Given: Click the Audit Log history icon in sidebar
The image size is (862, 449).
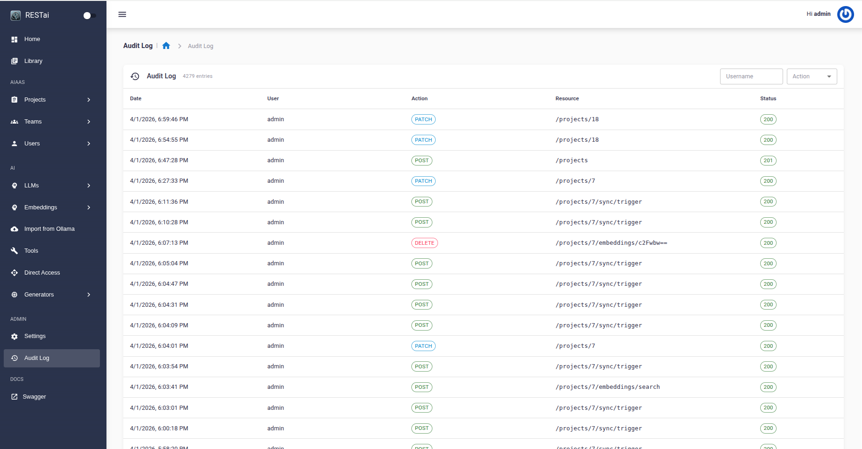Looking at the screenshot, I should pyautogui.click(x=14, y=358).
